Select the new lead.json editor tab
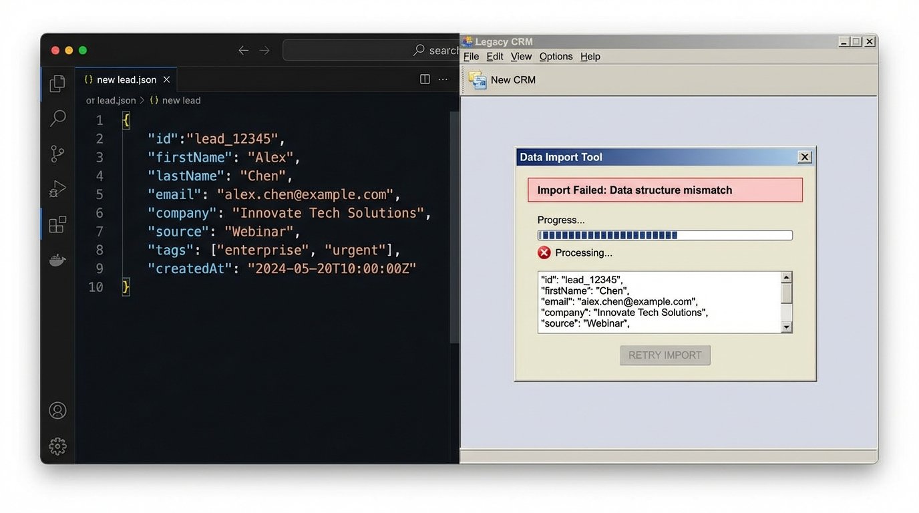This screenshot has height=513, width=919. [x=126, y=79]
